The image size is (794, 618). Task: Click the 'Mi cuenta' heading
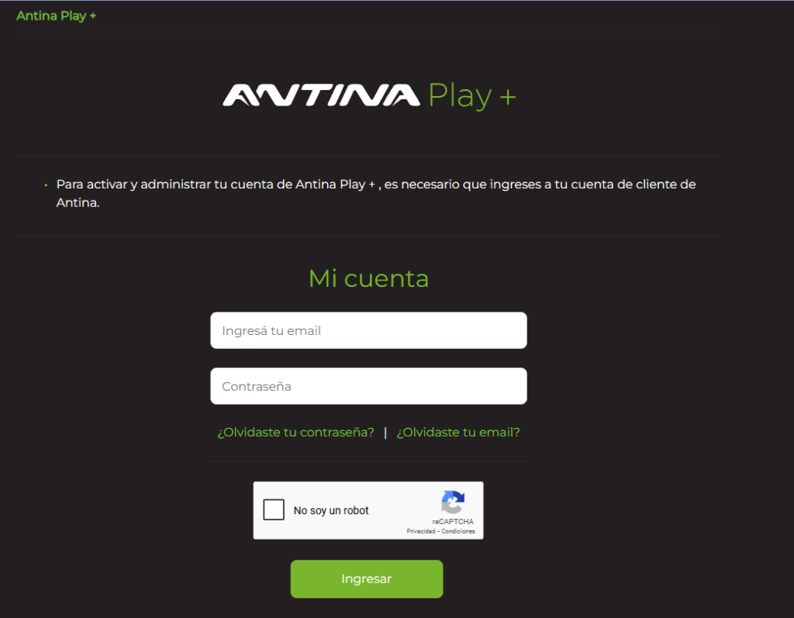(368, 278)
